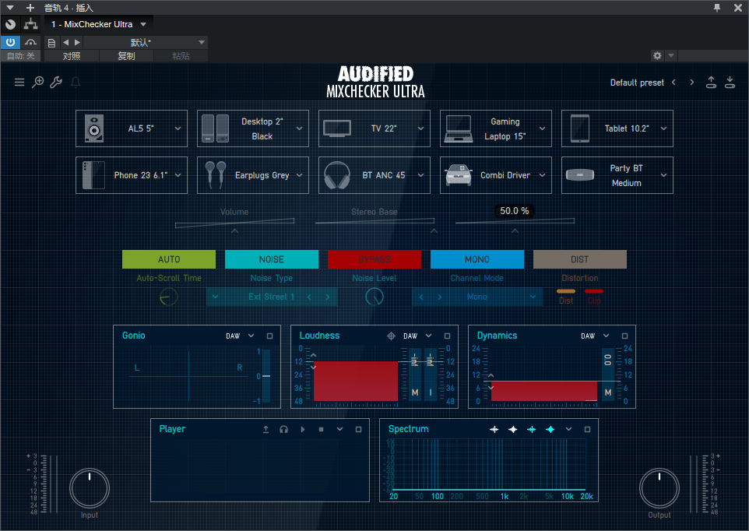
Task: Toggle the BYPASS button
Action: click(374, 259)
